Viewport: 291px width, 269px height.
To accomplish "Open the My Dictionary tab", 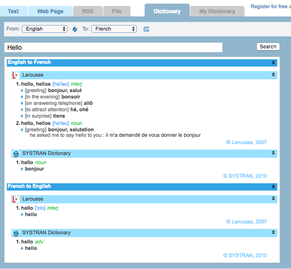I will click(x=217, y=11).
